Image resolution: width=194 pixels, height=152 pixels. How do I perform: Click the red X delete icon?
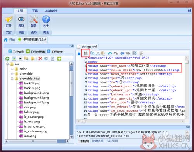[40, 59]
